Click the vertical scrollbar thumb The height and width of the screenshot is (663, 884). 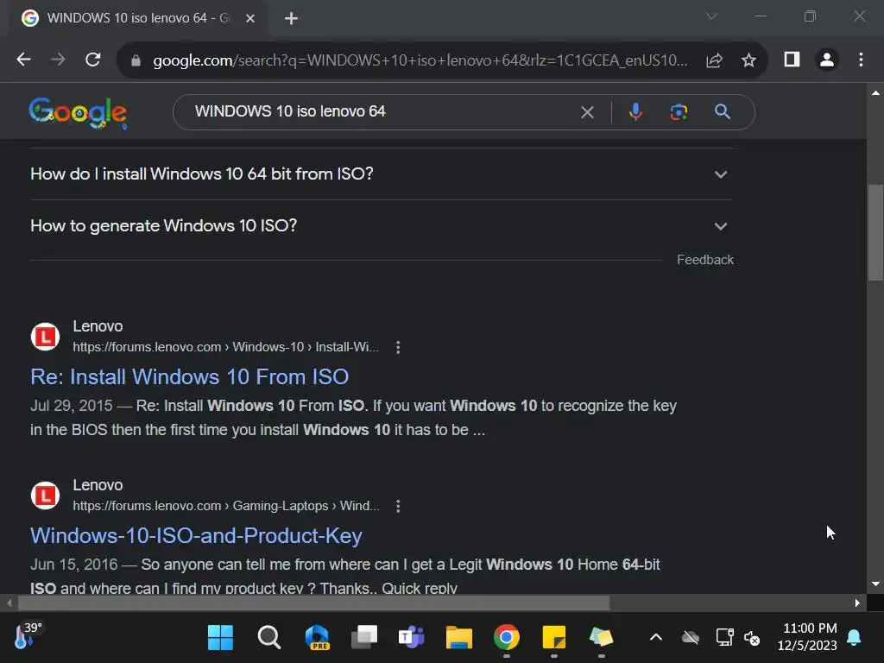point(875,232)
